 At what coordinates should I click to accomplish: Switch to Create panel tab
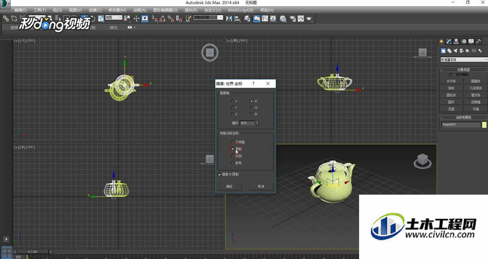point(441,41)
